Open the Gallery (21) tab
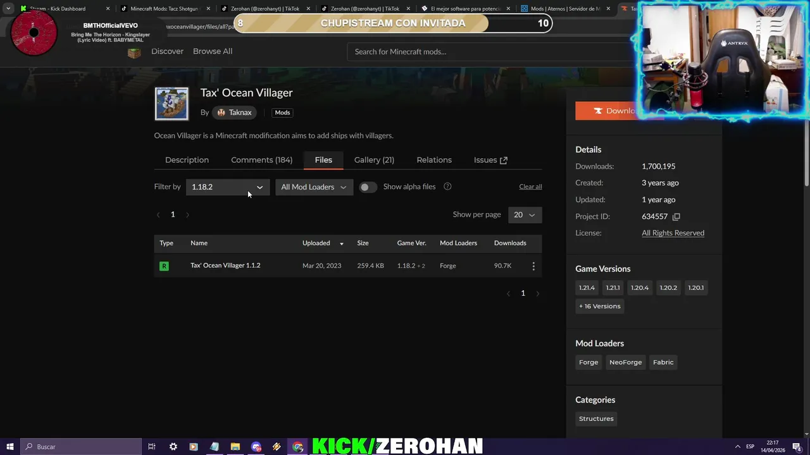The width and height of the screenshot is (810, 455). [x=374, y=160]
